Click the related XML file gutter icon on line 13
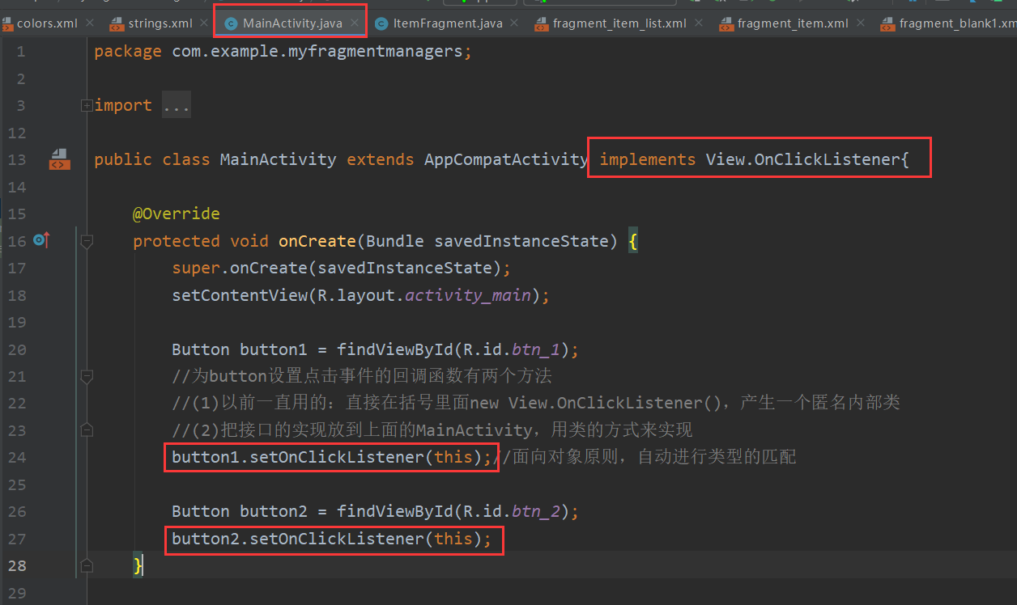This screenshot has width=1017, height=605. (x=59, y=159)
